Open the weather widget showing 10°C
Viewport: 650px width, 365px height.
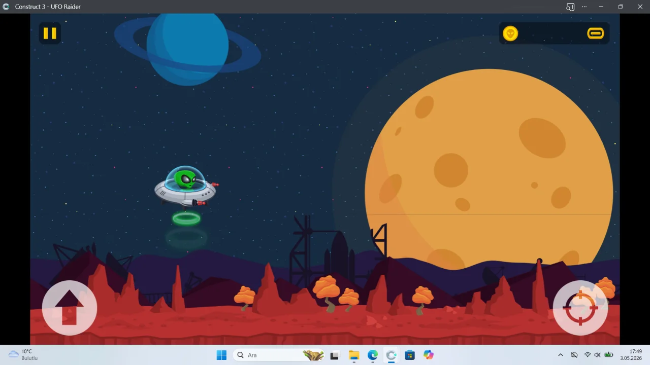tap(24, 355)
